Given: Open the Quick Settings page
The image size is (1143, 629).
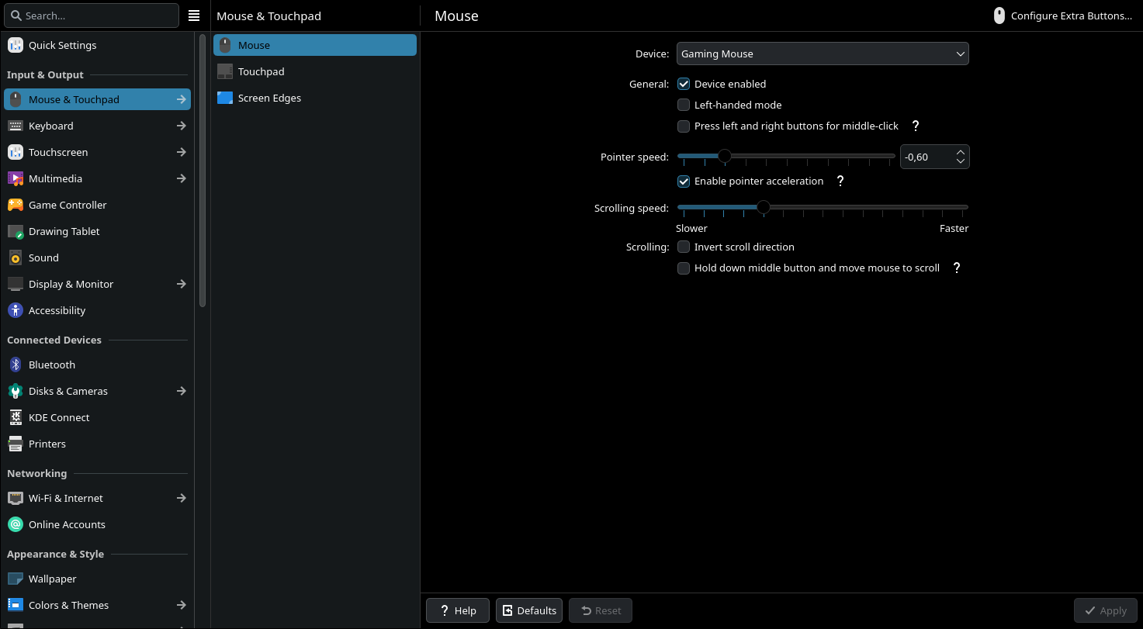Looking at the screenshot, I should 97,45.
